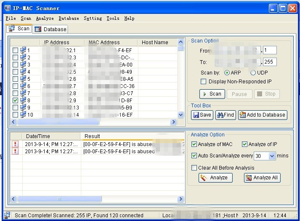The width and height of the screenshot is (300, 221).
Task: Tick the checkbox for row 1
Action: point(15,51)
